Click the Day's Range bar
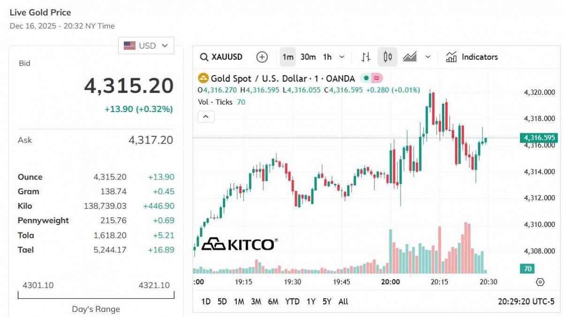Screen dimensions: 563x317 pyautogui.click(x=96, y=295)
